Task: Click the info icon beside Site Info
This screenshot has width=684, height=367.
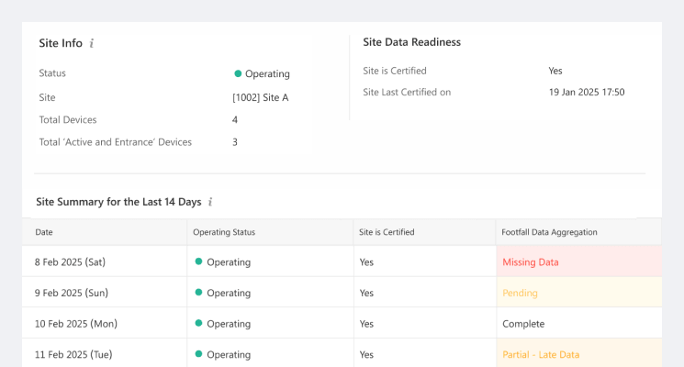Action: coord(92,44)
